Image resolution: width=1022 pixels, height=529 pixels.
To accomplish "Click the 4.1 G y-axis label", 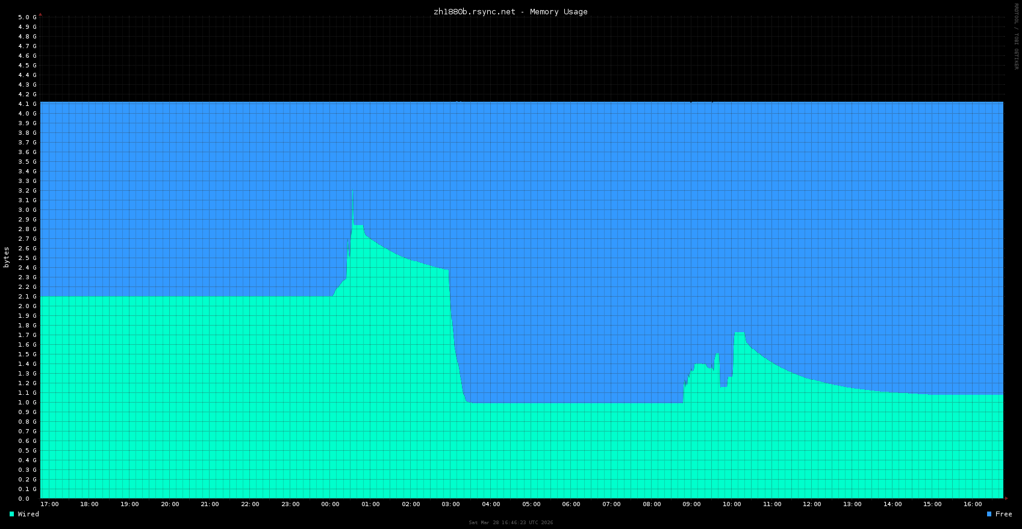I will (x=28, y=104).
